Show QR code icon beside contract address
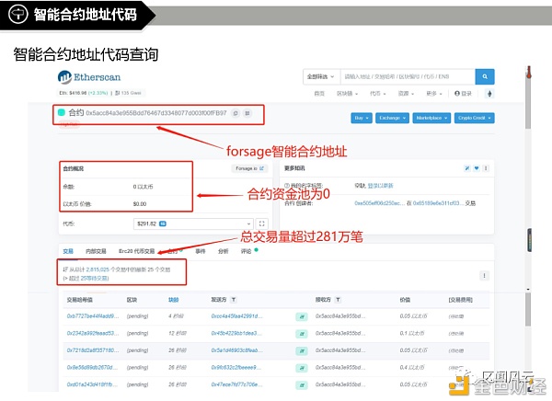This screenshot has width=552, height=401. pos(247,113)
